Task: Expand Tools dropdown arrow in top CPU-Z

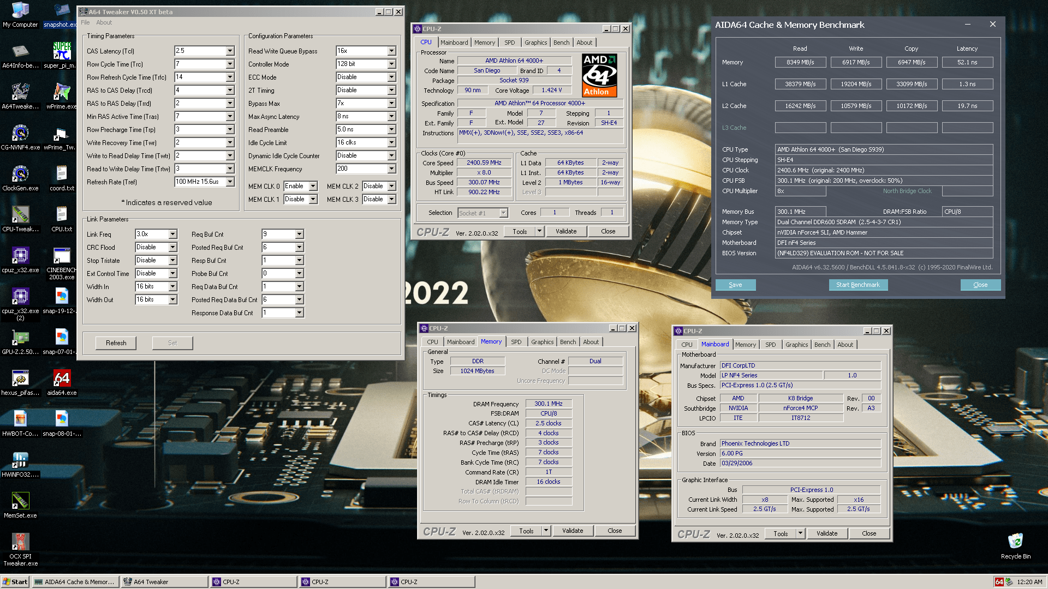Action: pos(539,231)
